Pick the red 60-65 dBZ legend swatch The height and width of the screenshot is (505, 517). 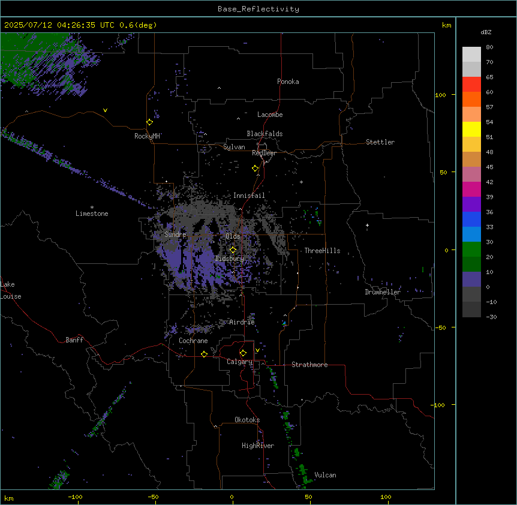471,85
